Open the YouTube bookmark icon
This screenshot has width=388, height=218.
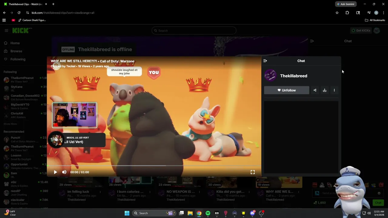click(13, 20)
